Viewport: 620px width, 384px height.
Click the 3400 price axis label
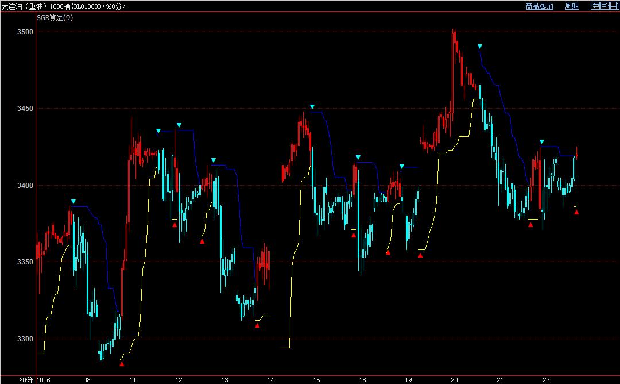pos(25,186)
